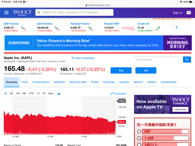195x146 pixels.
Task: Click the Sell button
Action: (x=146, y=70)
